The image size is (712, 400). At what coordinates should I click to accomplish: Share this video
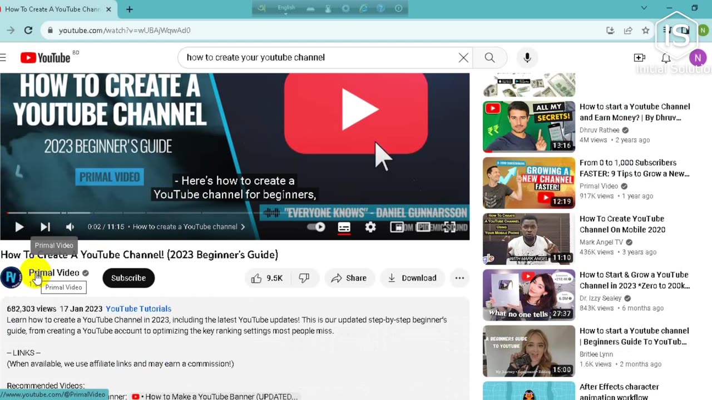pos(349,278)
